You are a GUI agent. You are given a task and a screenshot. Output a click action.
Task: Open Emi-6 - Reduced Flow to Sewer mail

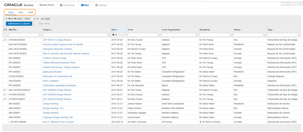[x=58, y=122]
